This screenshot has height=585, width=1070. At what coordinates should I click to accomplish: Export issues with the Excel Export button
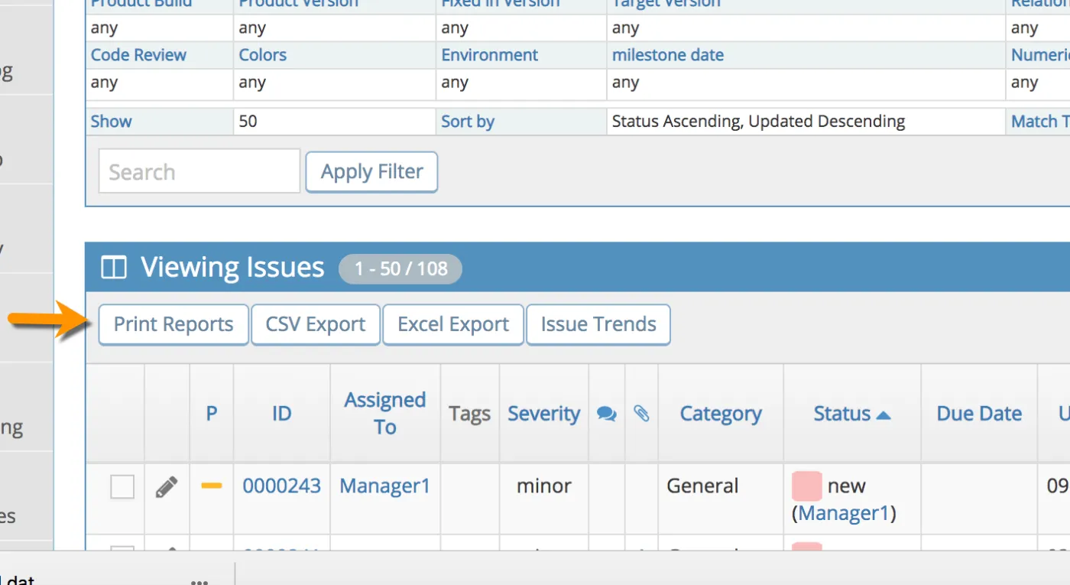coord(453,324)
